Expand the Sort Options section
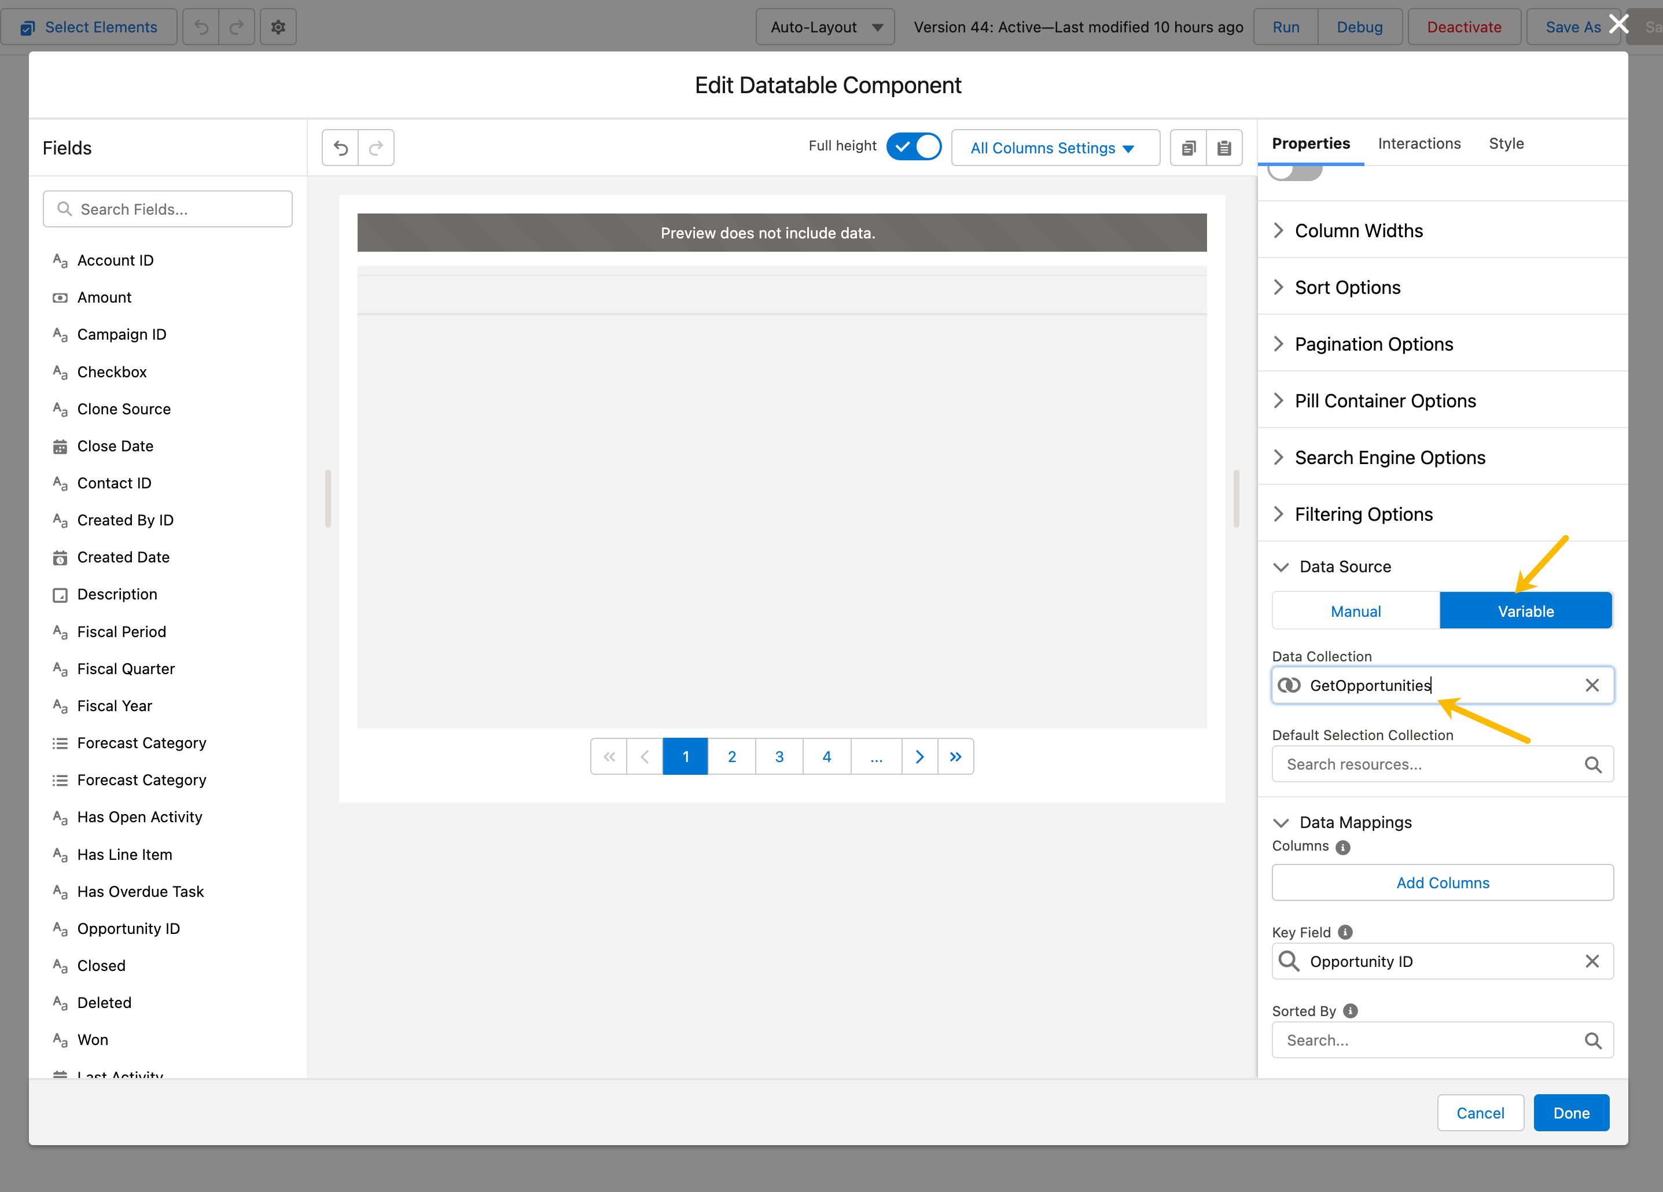Viewport: 1663px width, 1192px height. 1347,288
